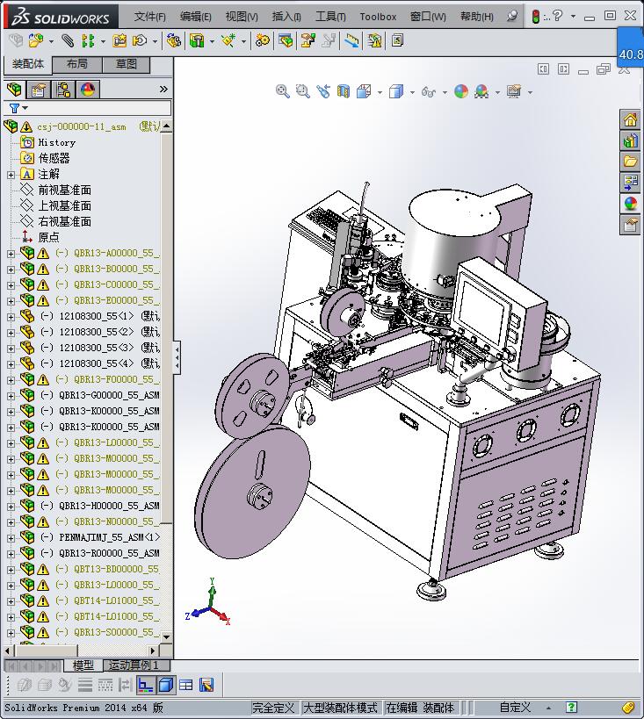Toggle the pushpin next to Help menu
This screenshot has width=644, height=719.
coord(513,16)
